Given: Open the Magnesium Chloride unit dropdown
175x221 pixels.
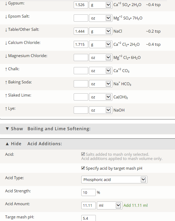Looking at the screenshot, I should pos(101,58).
